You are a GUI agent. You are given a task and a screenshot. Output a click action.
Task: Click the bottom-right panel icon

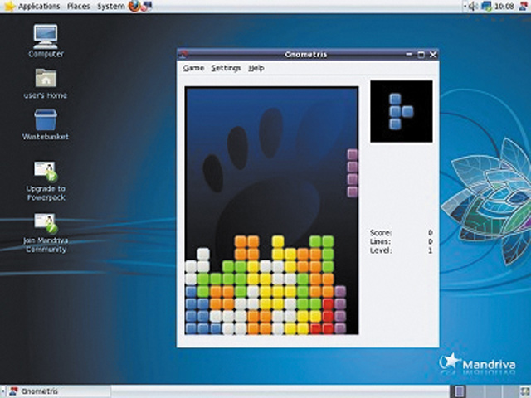pos(524,391)
